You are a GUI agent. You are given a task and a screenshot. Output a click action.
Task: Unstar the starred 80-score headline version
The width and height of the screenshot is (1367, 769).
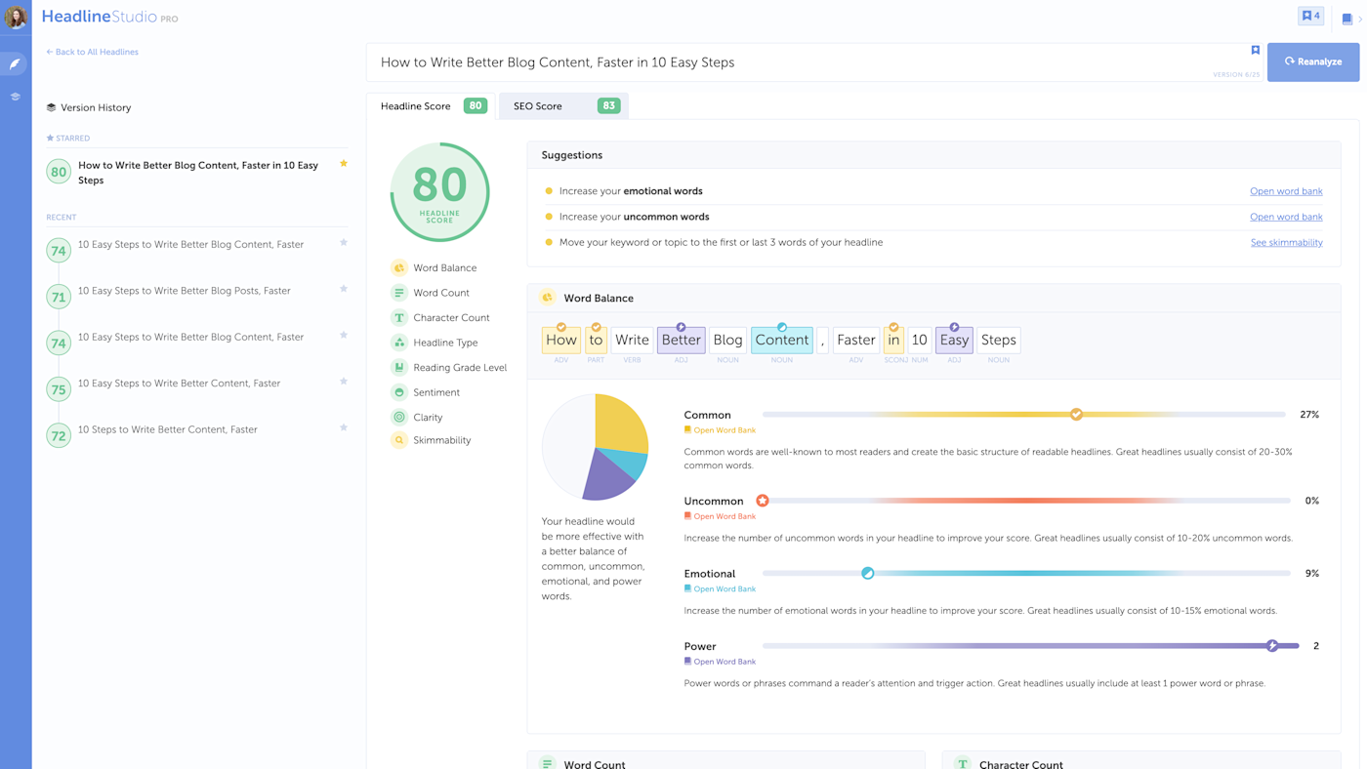[x=344, y=164]
